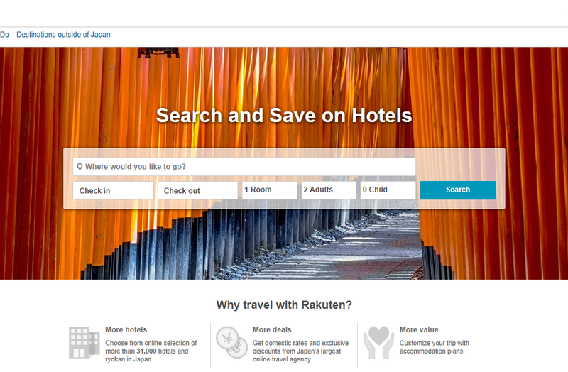Select the Check in date field
Viewport: 568px width, 372px height.
pyautogui.click(x=113, y=190)
